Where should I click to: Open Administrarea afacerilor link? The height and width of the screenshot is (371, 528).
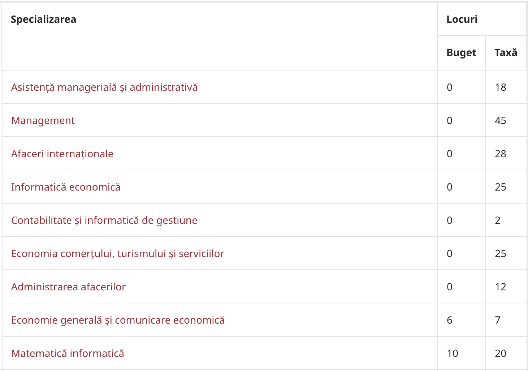point(68,287)
